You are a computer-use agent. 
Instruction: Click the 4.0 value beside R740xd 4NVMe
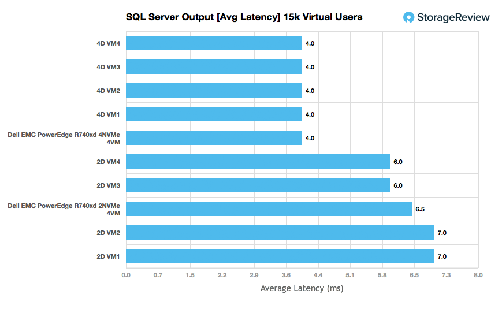tap(310, 139)
